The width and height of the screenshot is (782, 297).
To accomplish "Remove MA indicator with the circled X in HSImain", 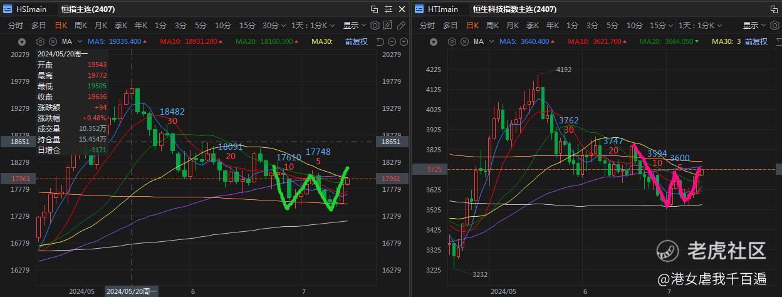I will (53, 41).
